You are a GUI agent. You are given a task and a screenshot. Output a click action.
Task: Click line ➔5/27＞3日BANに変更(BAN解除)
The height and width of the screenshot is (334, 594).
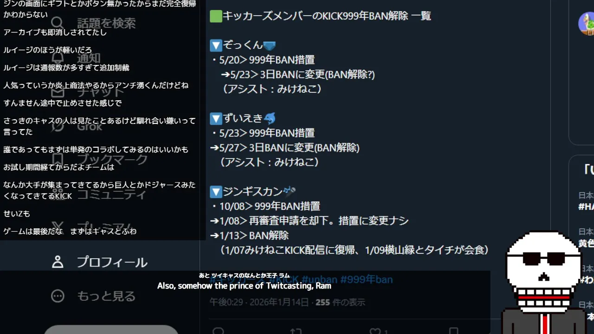[x=284, y=148]
